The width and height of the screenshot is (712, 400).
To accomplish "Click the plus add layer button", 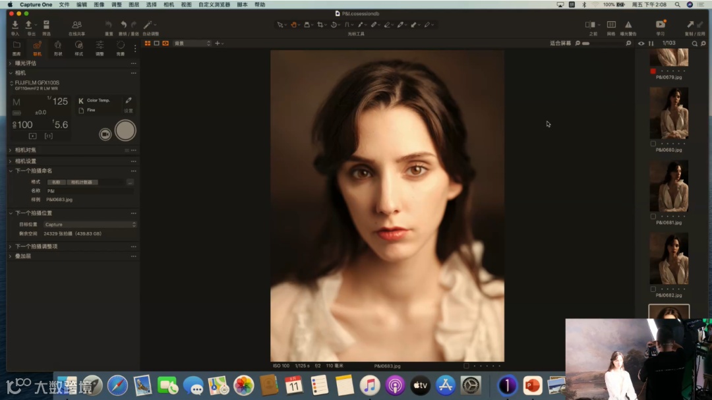I will pyautogui.click(x=218, y=43).
